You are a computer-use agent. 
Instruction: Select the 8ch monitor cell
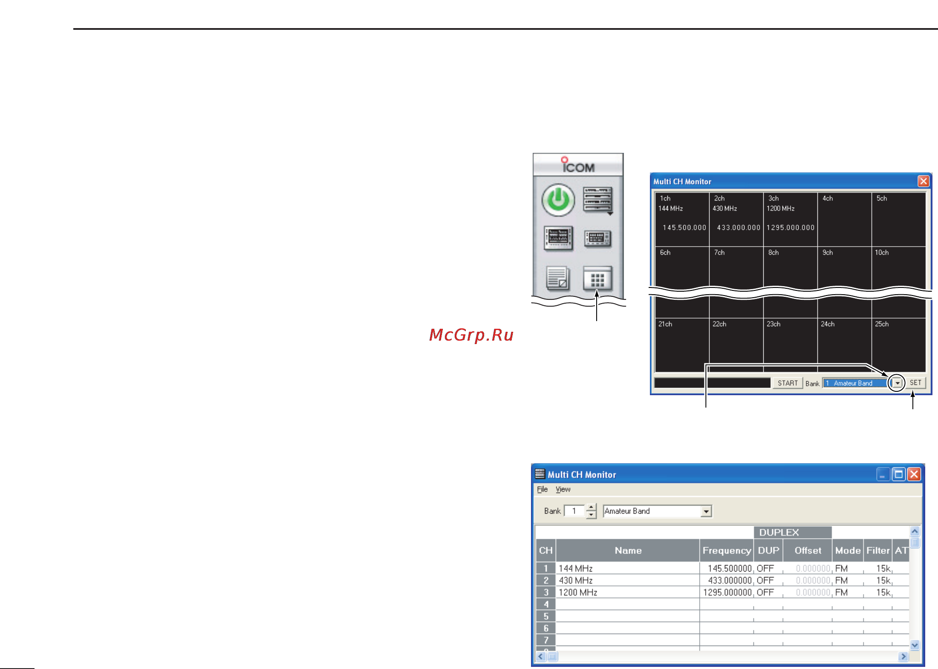[x=790, y=267]
